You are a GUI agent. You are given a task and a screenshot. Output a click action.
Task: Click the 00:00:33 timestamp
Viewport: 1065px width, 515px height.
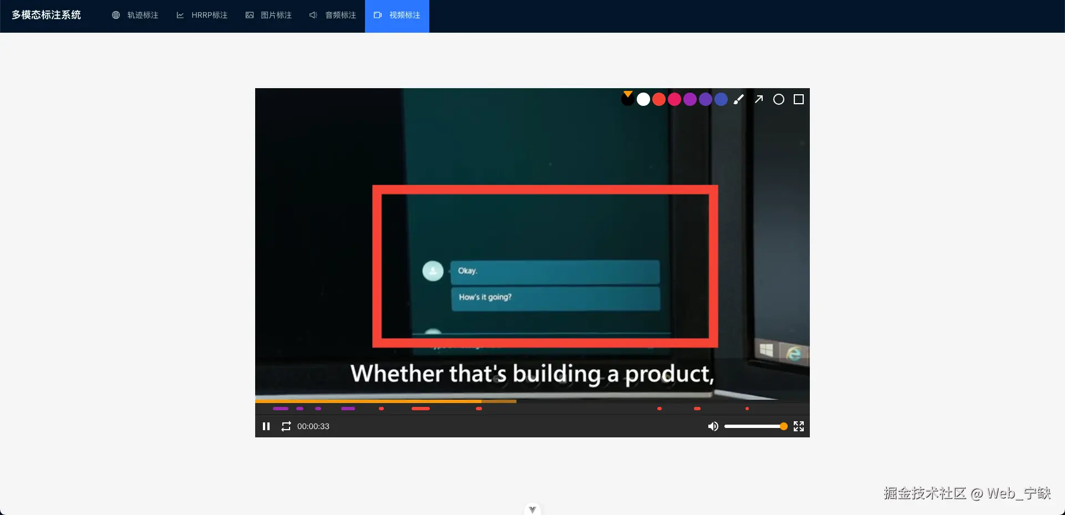pos(313,426)
